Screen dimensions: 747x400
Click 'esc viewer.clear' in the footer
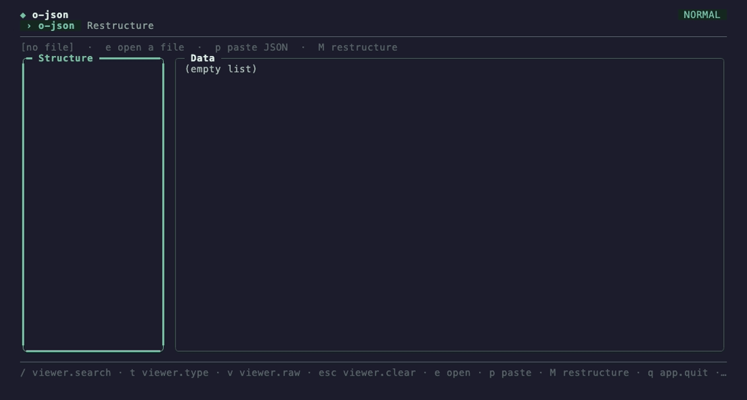[x=367, y=373]
